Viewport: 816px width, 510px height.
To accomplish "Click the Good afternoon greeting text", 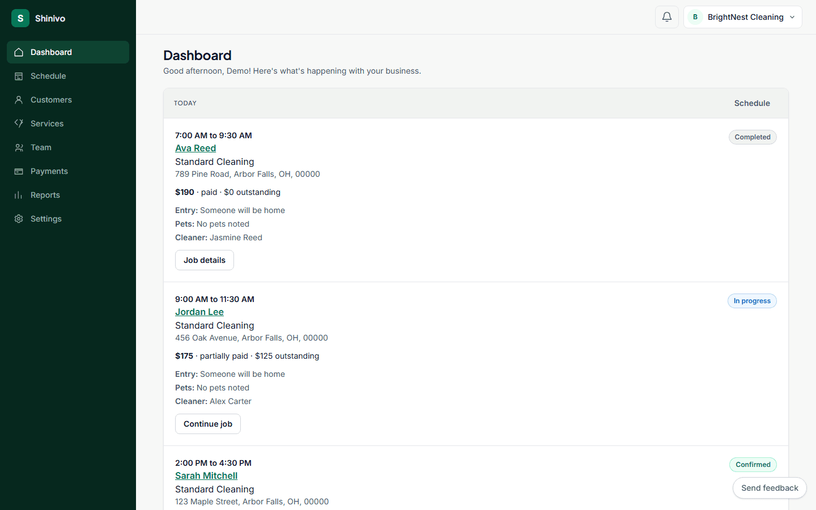I will (292, 71).
